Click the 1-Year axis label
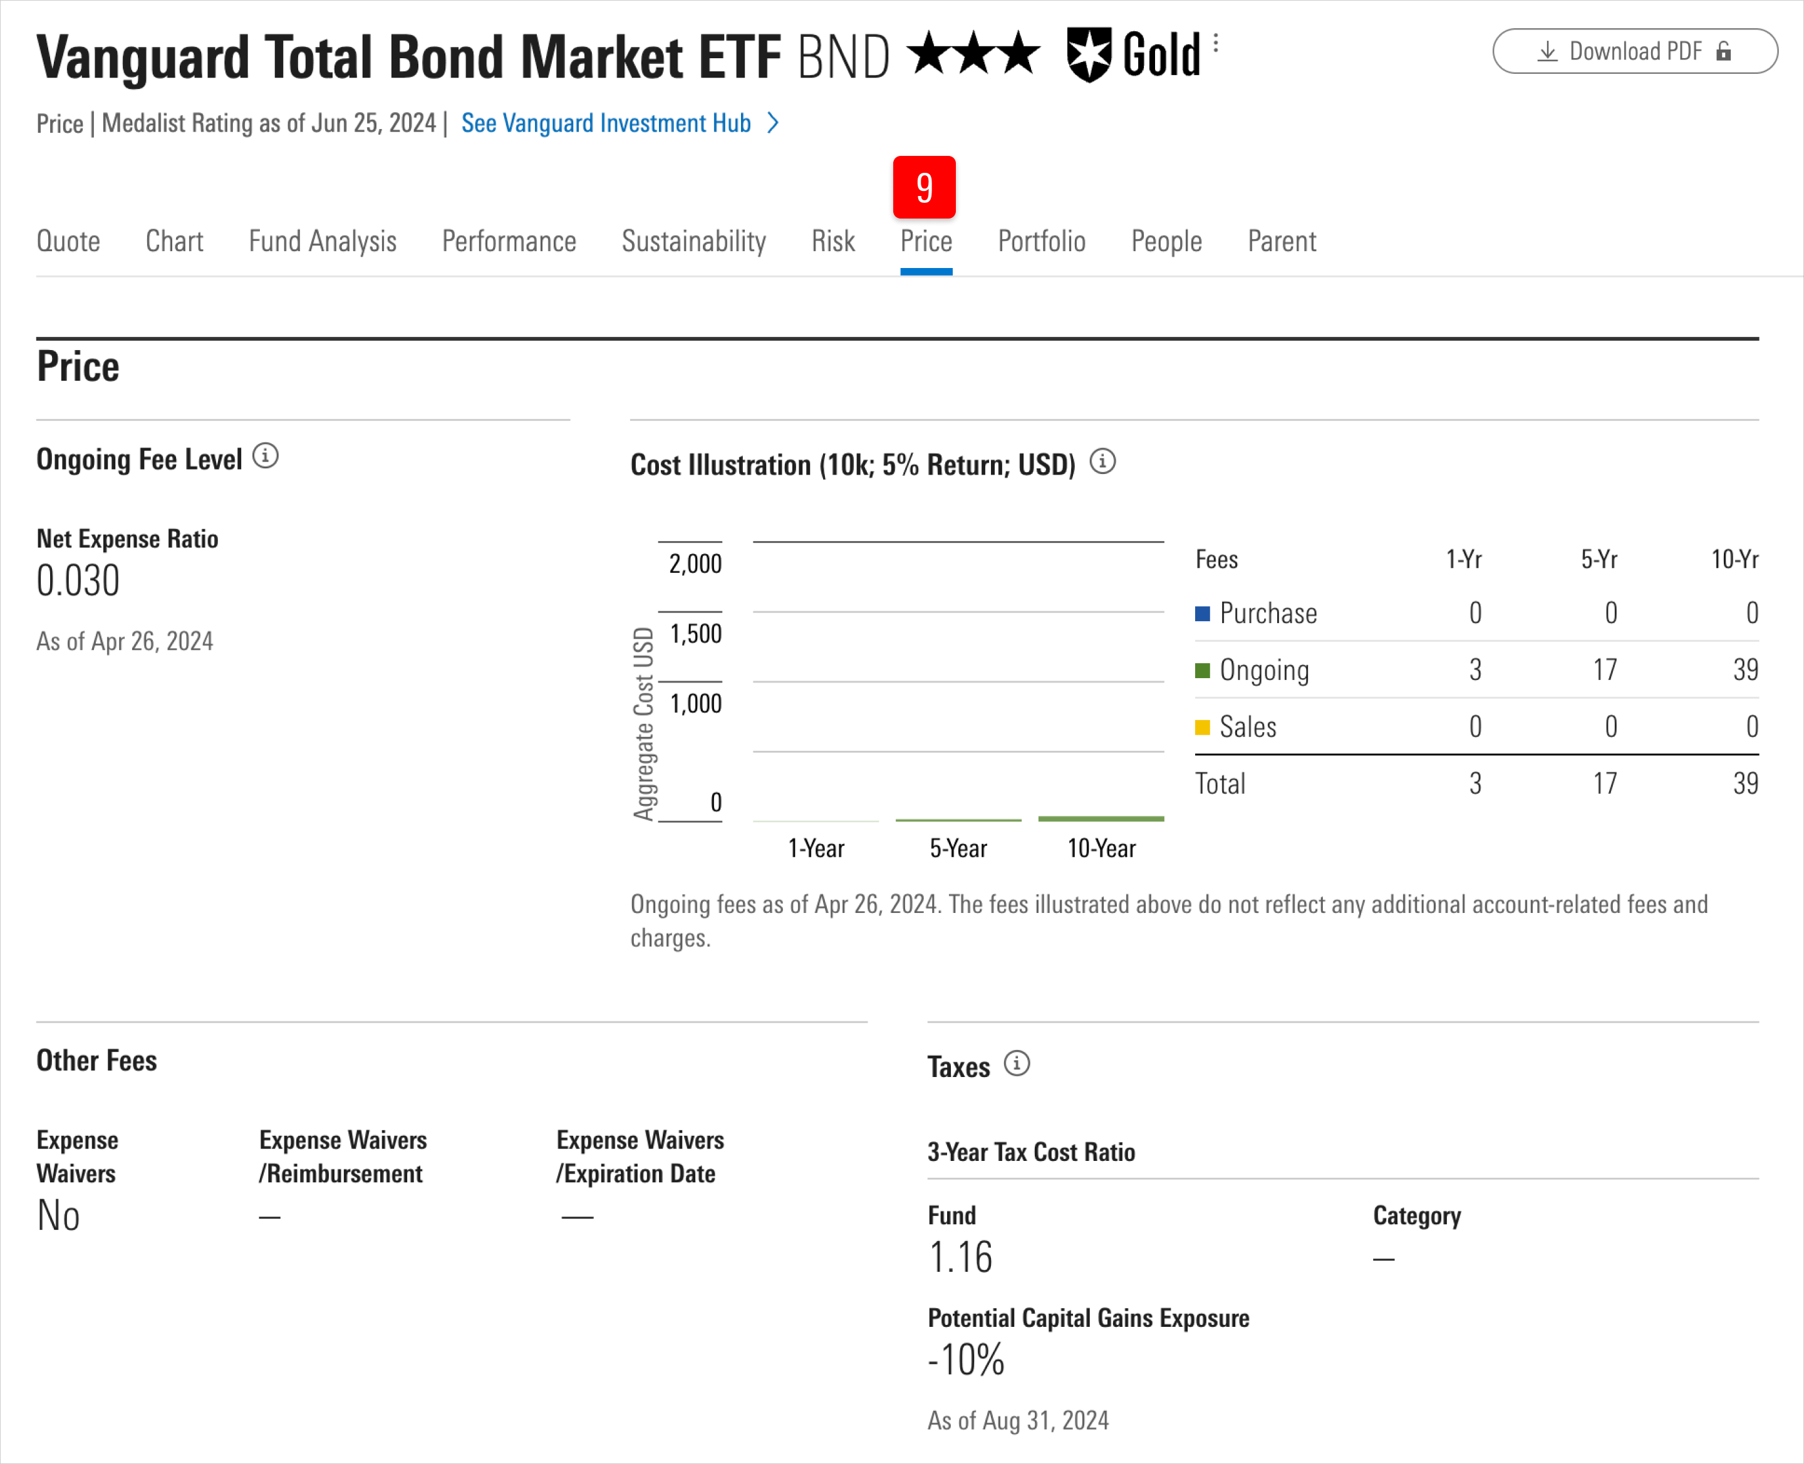This screenshot has height=1464, width=1804. coord(816,848)
